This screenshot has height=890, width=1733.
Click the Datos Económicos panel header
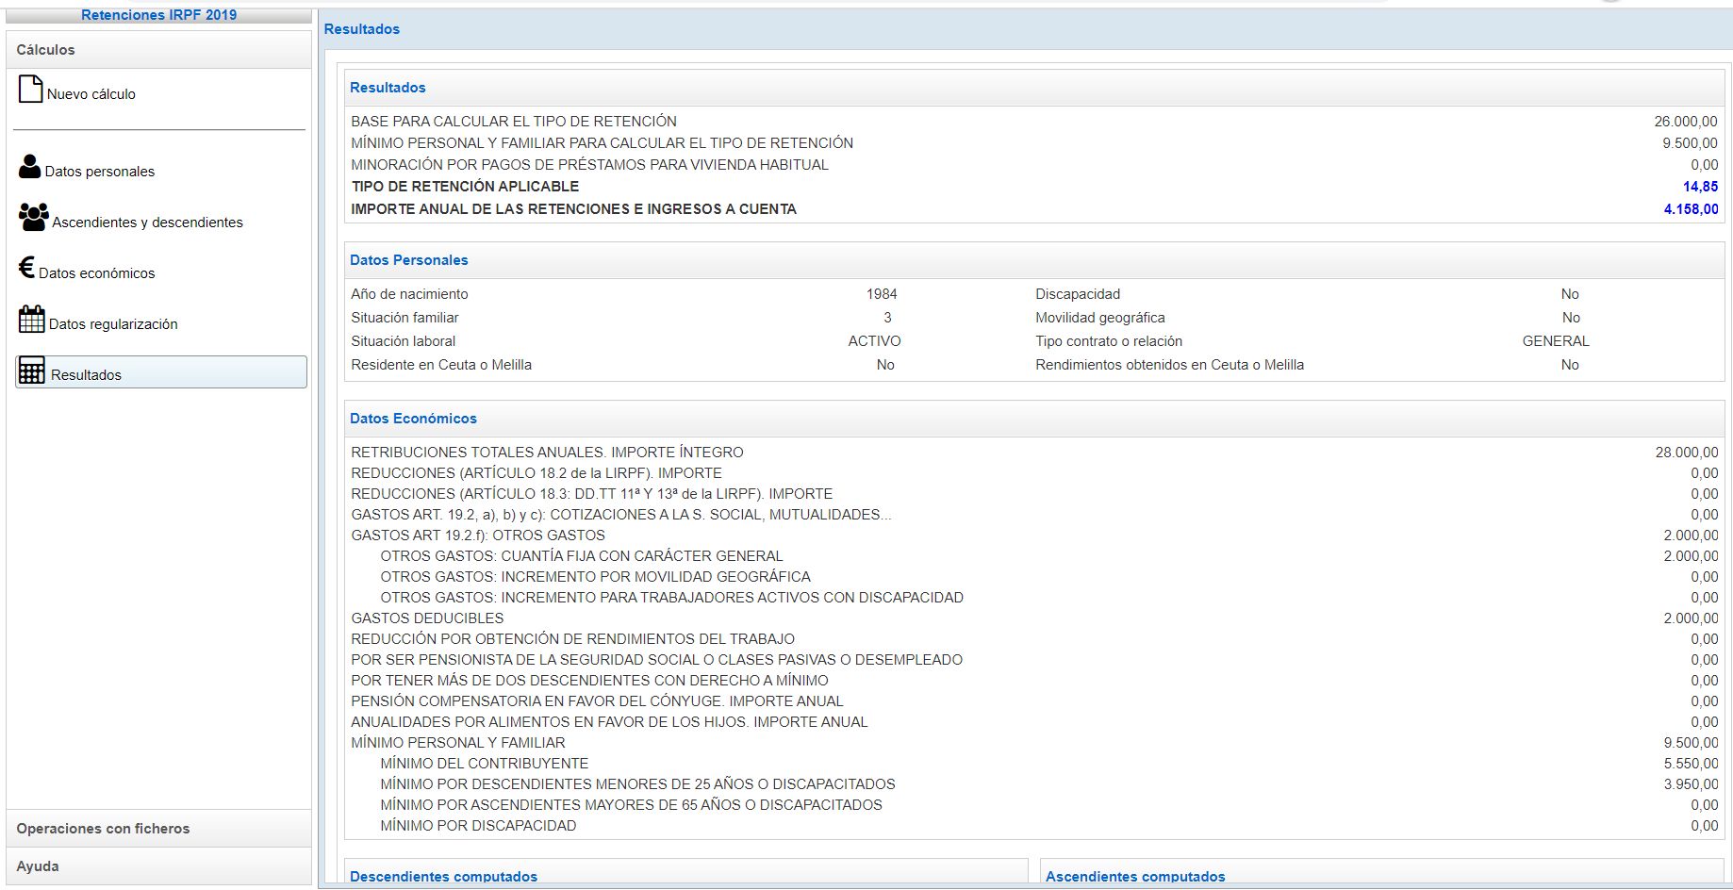[x=413, y=419]
